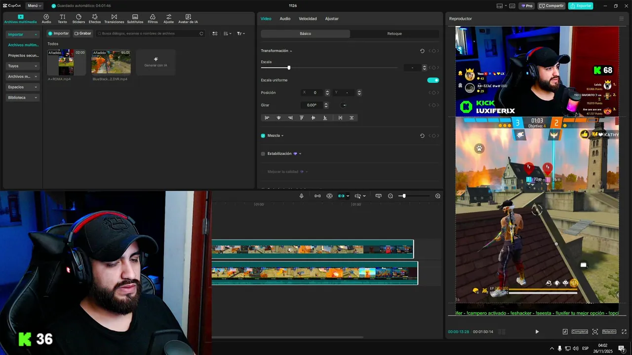This screenshot has width=632, height=355.
Task: Open the Filtros panel
Action: 153,19
